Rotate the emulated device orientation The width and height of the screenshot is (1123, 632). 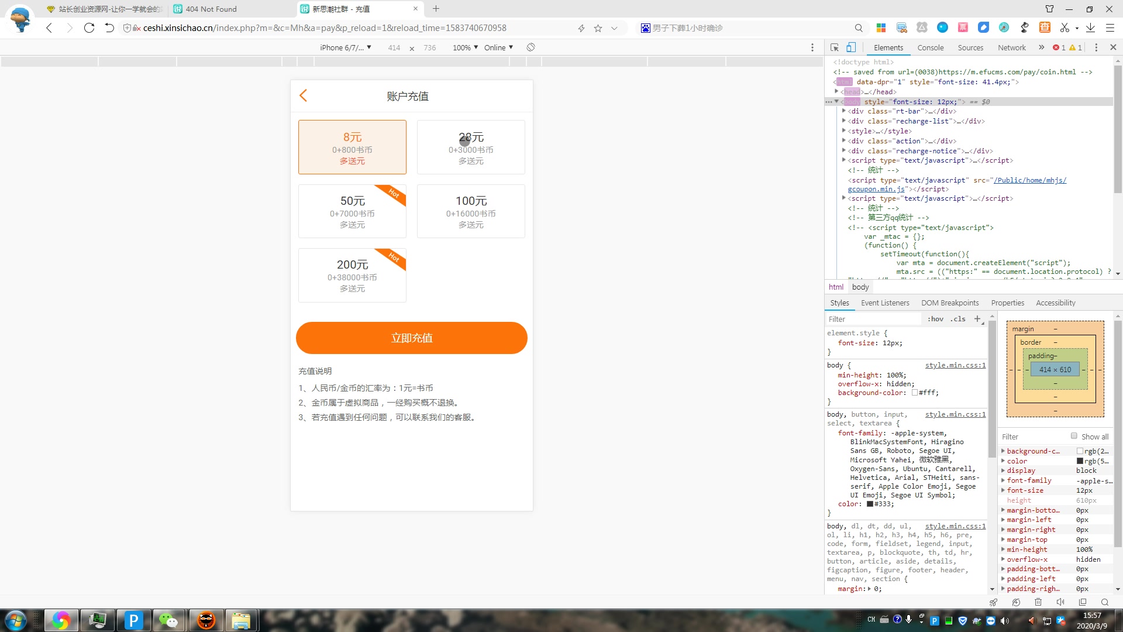(x=531, y=47)
